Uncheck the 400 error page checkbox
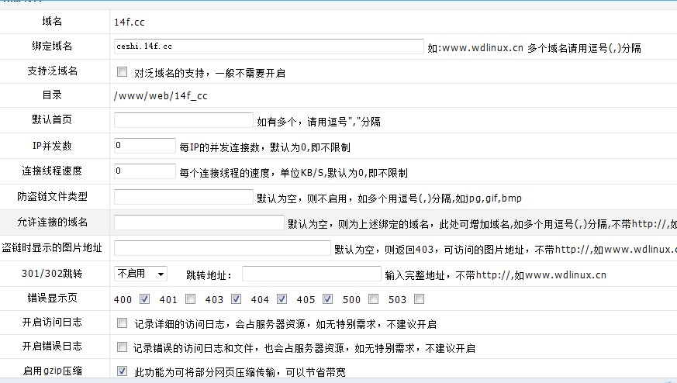Screen dimensions: 677x383 tap(144, 298)
